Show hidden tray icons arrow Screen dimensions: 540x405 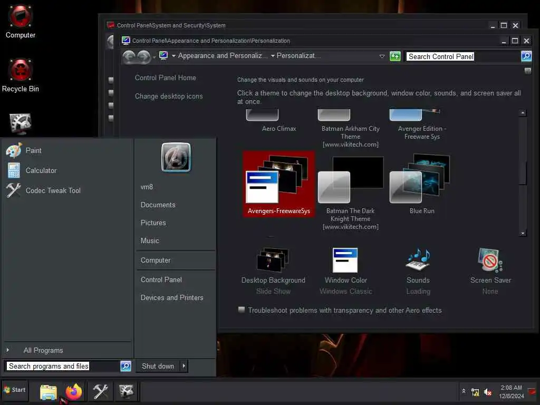click(x=464, y=391)
